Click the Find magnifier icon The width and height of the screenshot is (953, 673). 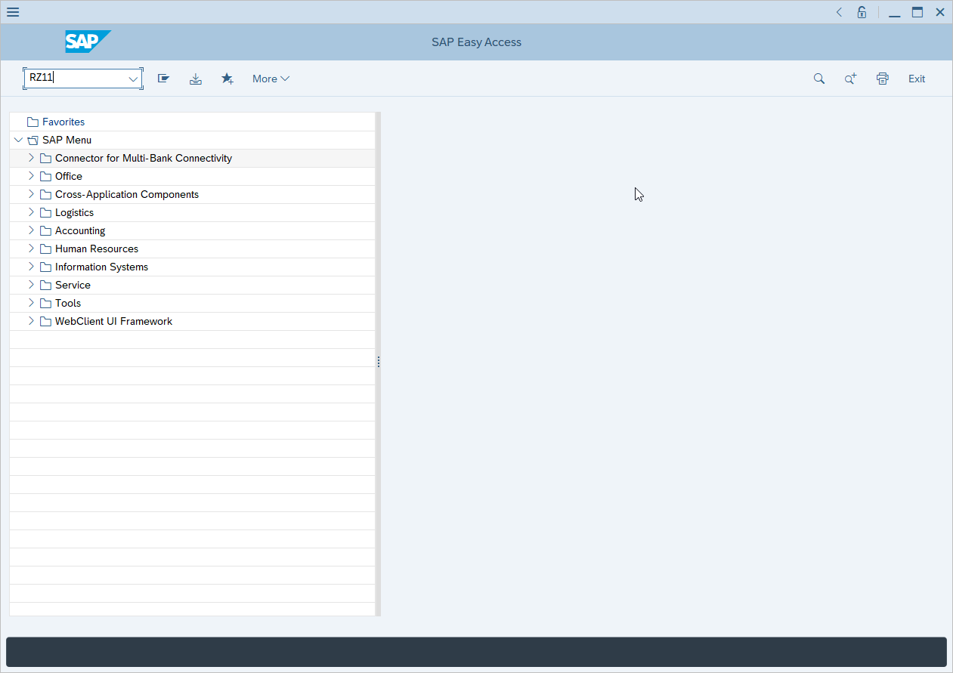[819, 79]
